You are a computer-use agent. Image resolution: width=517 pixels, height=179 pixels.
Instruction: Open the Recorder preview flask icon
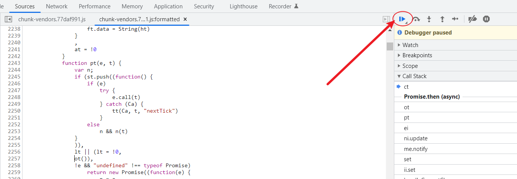pyautogui.click(x=296, y=6)
